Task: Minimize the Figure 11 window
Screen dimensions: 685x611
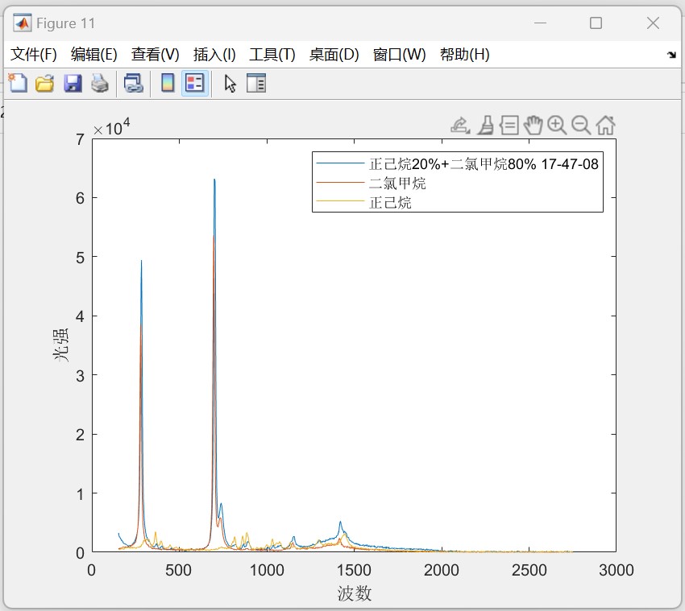Action: (x=540, y=23)
